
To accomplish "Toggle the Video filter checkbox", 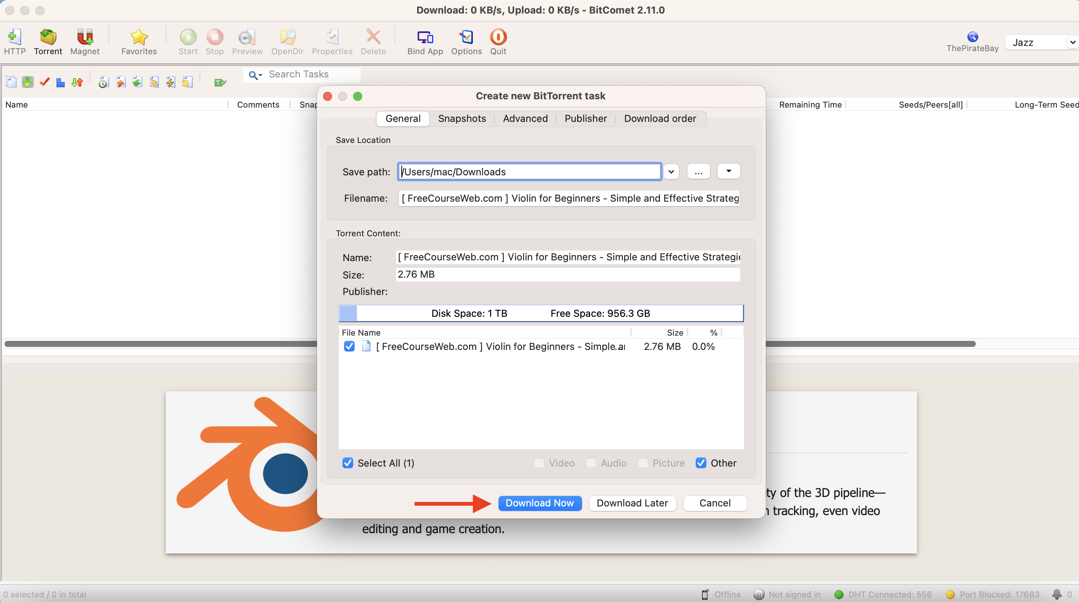I will click(539, 463).
